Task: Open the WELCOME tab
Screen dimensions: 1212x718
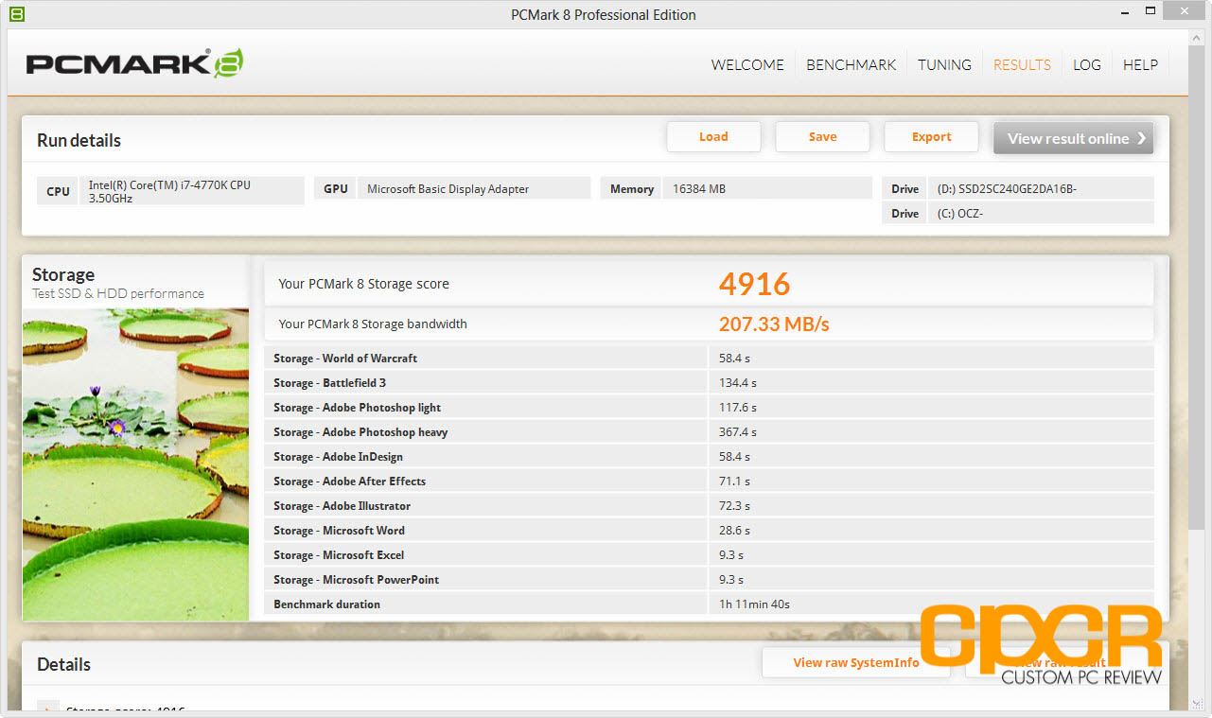Action: click(747, 64)
